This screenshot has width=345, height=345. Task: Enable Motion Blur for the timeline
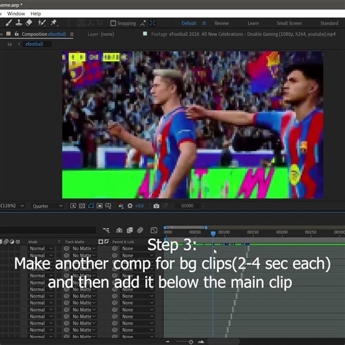(140, 230)
